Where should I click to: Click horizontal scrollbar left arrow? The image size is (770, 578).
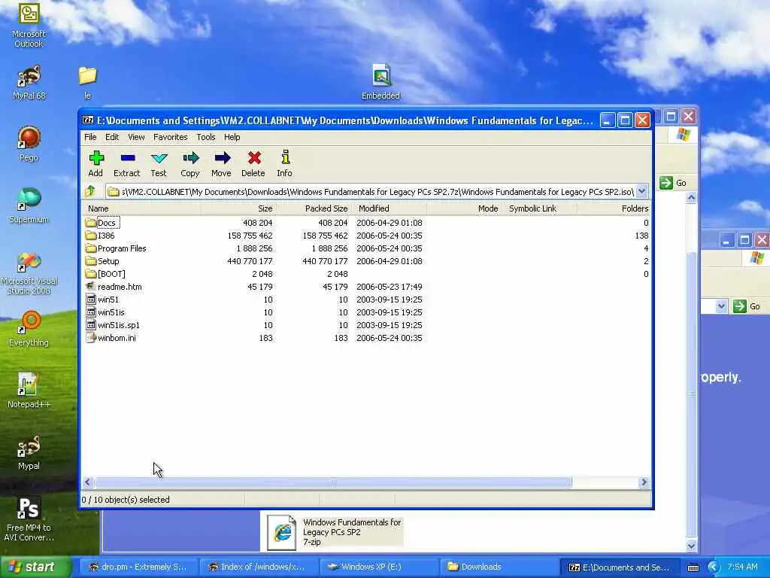(88, 482)
